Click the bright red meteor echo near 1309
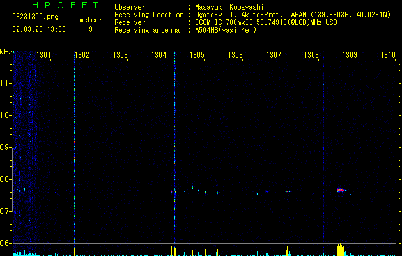The height and width of the screenshot is (256, 402). [341, 190]
